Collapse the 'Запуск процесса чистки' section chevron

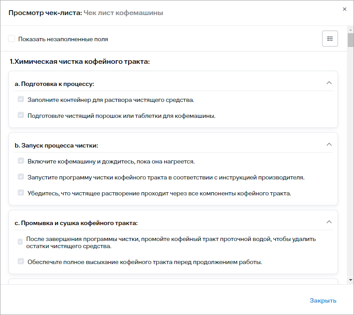[x=329, y=144]
